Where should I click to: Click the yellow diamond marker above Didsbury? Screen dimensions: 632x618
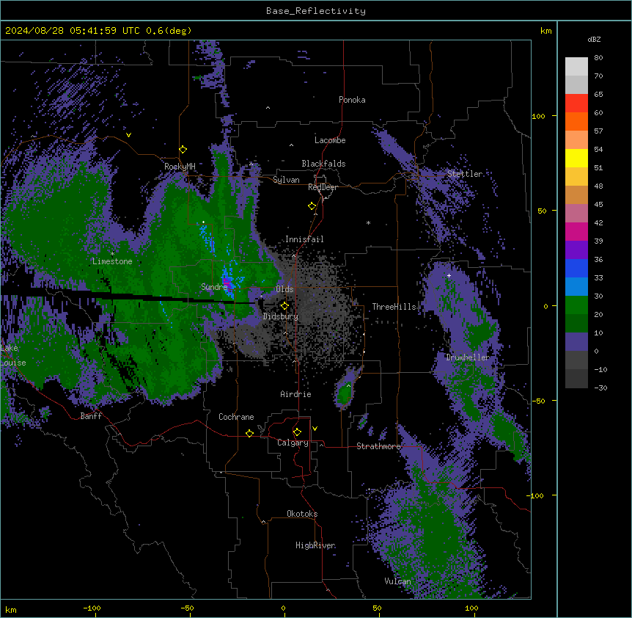(285, 306)
